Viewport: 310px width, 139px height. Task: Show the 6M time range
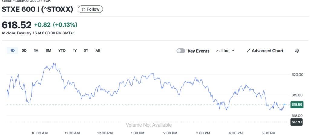[48, 50]
